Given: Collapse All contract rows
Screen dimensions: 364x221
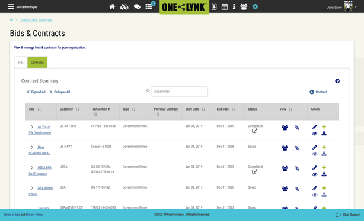Looking at the screenshot, I should click(x=59, y=92).
